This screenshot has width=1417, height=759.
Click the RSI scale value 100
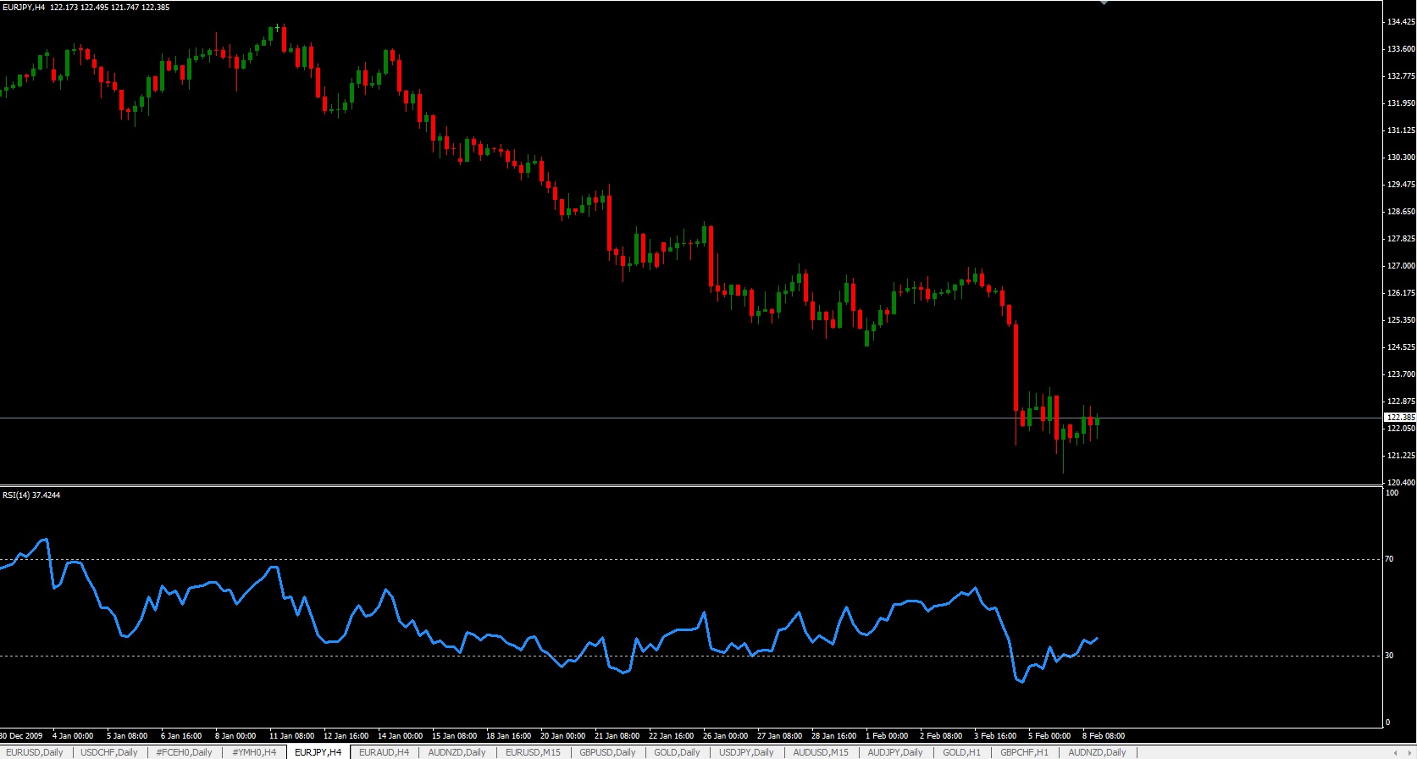pyautogui.click(x=1392, y=493)
